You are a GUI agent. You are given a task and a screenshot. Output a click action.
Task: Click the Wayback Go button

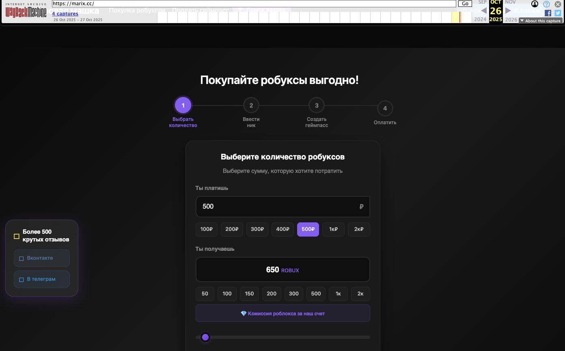(x=465, y=4)
